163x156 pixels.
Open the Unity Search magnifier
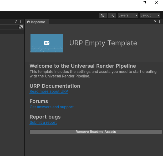112,15
